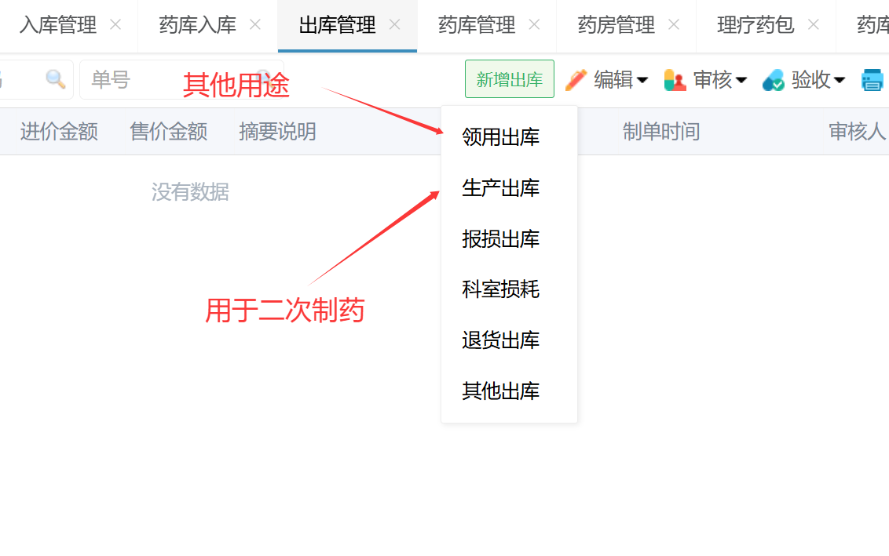Choose 报损出库 menu option

pyautogui.click(x=500, y=239)
